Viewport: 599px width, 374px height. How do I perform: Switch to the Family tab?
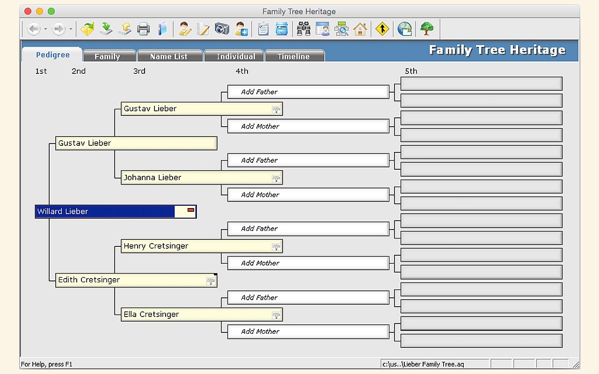[107, 57]
